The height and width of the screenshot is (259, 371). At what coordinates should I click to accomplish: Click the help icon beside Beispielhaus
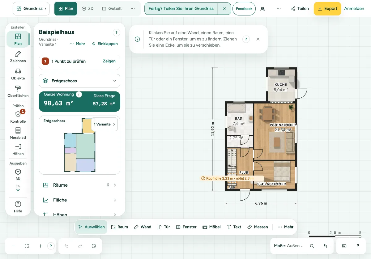point(116,32)
